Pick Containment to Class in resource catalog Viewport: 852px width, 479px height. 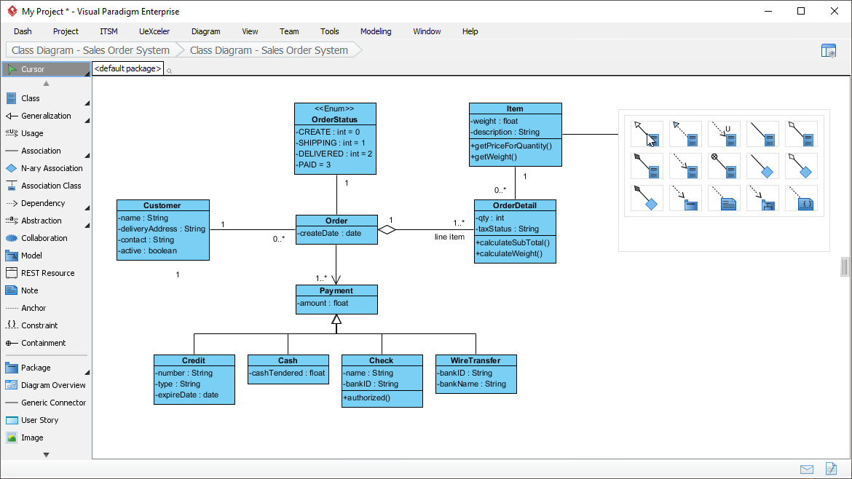click(724, 166)
